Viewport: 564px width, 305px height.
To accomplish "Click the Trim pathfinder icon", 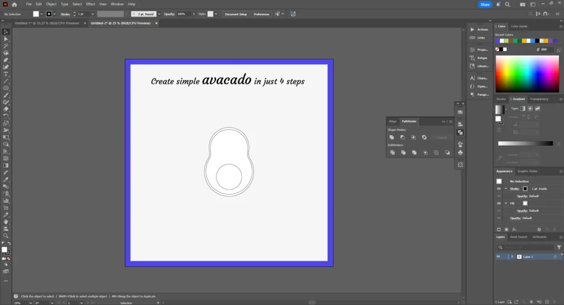I will pyautogui.click(x=403, y=153).
